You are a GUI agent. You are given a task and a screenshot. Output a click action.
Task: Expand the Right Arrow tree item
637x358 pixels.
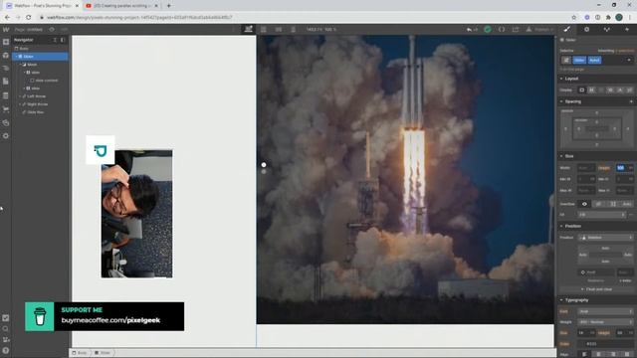coord(20,104)
